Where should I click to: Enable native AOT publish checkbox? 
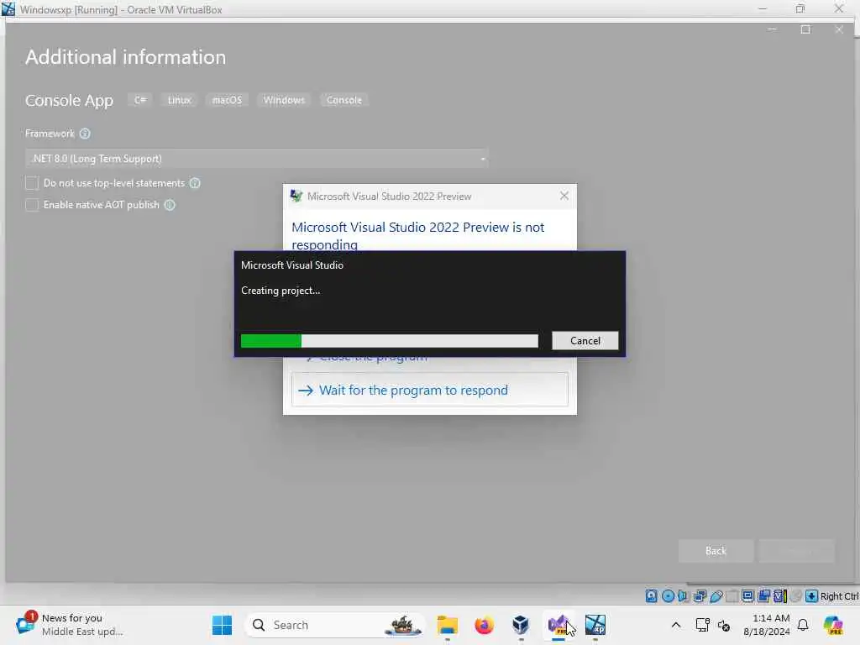[x=32, y=205]
